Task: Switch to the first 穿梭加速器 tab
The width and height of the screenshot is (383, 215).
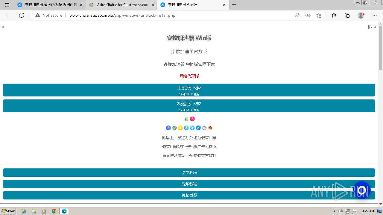Action: pos(50,5)
